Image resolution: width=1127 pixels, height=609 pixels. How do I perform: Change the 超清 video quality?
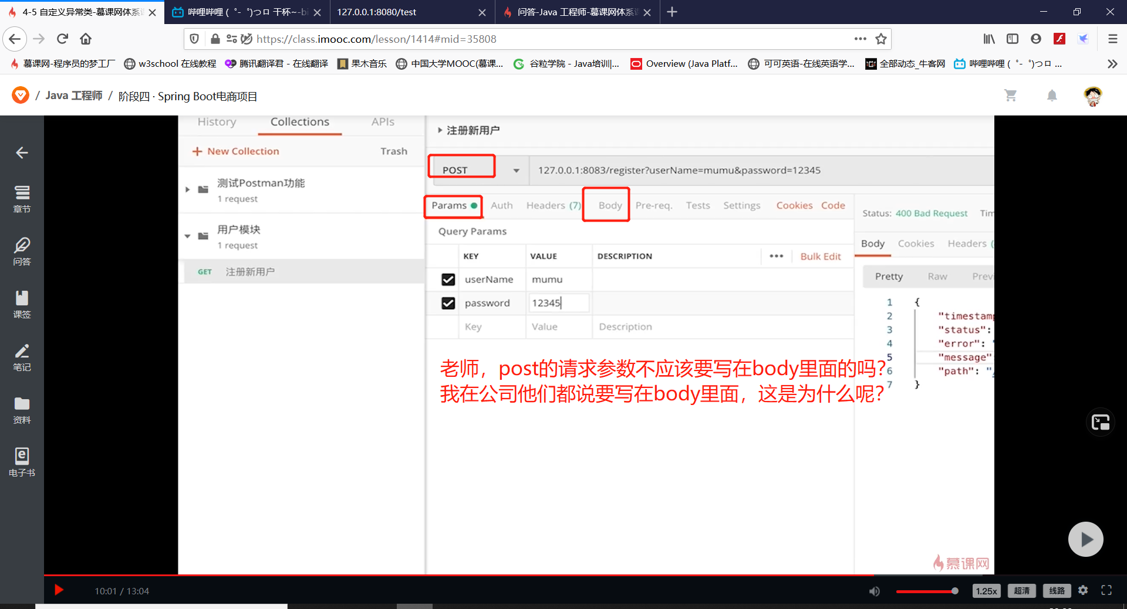click(x=1021, y=591)
